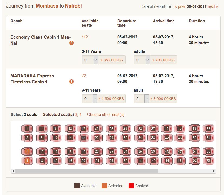Expand Firstclass adult quantity dropdown
This screenshot has height=195, width=224.
coord(141,99)
